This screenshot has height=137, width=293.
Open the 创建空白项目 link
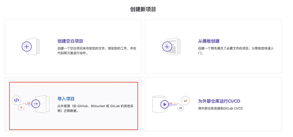[70, 41]
